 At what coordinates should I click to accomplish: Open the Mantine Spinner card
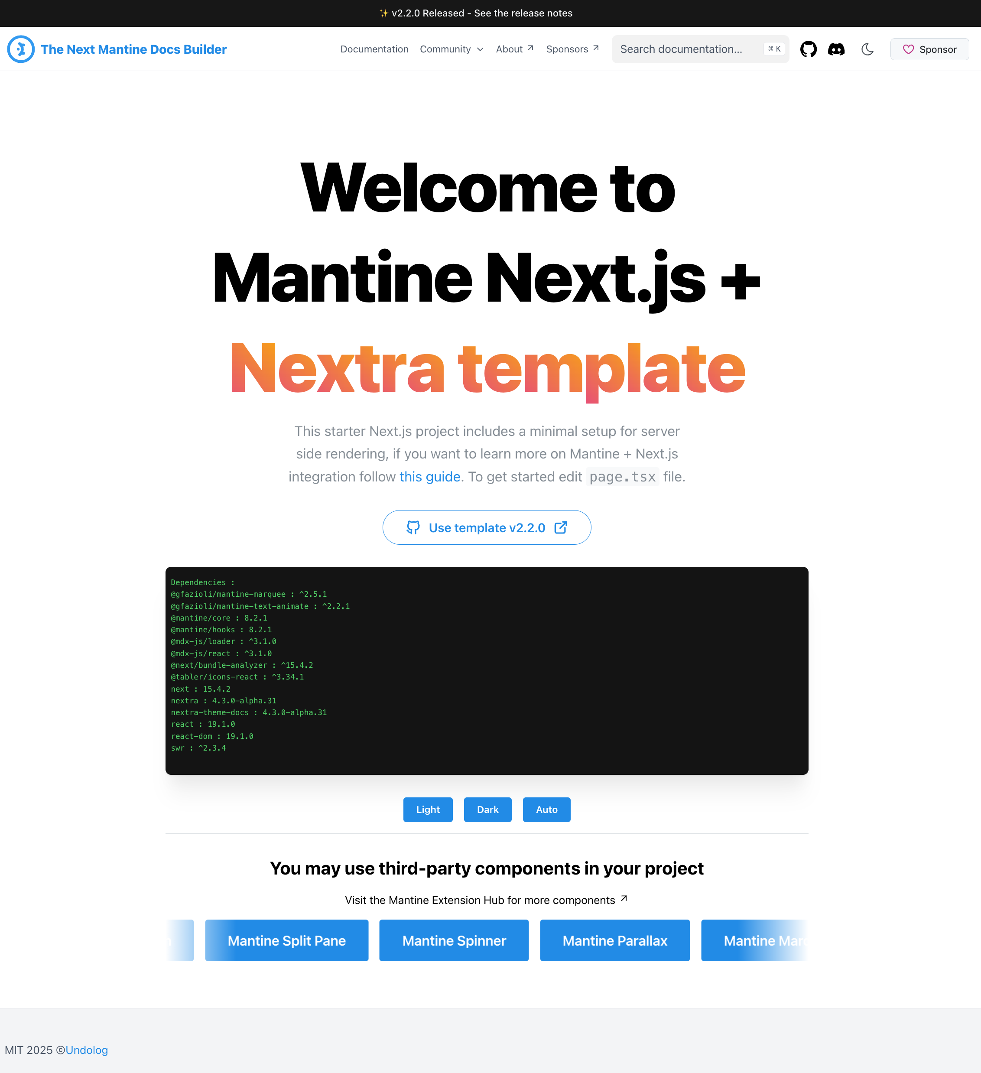click(x=454, y=940)
